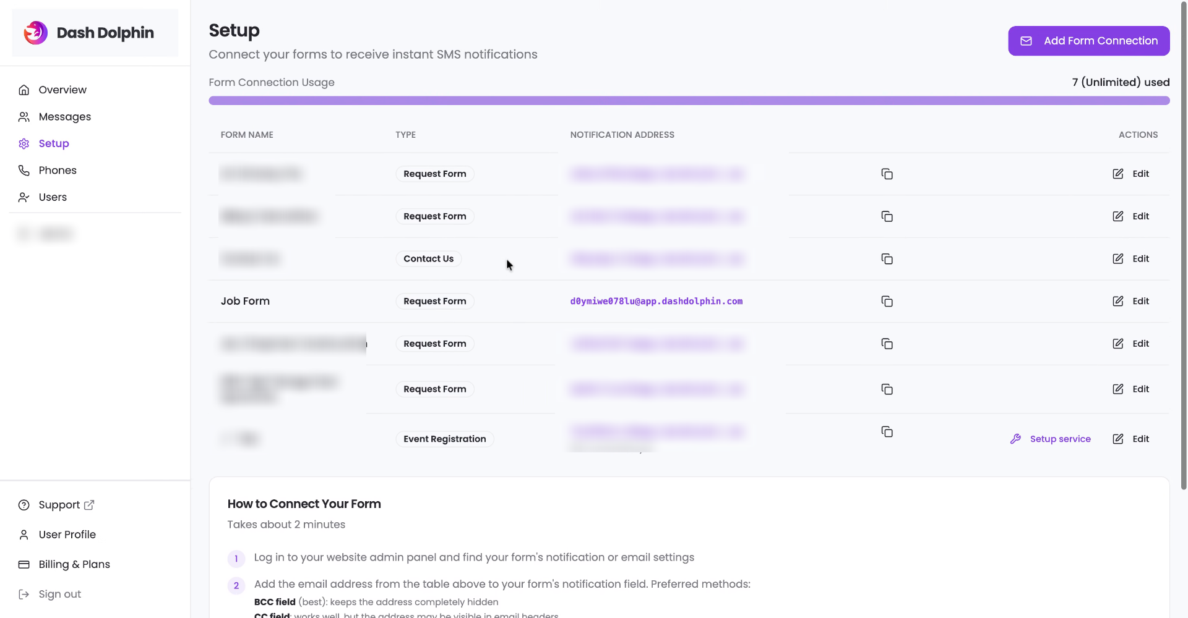The image size is (1188, 618).
Task: Edit the row just below Job Form
Action: tap(1130, 344)
